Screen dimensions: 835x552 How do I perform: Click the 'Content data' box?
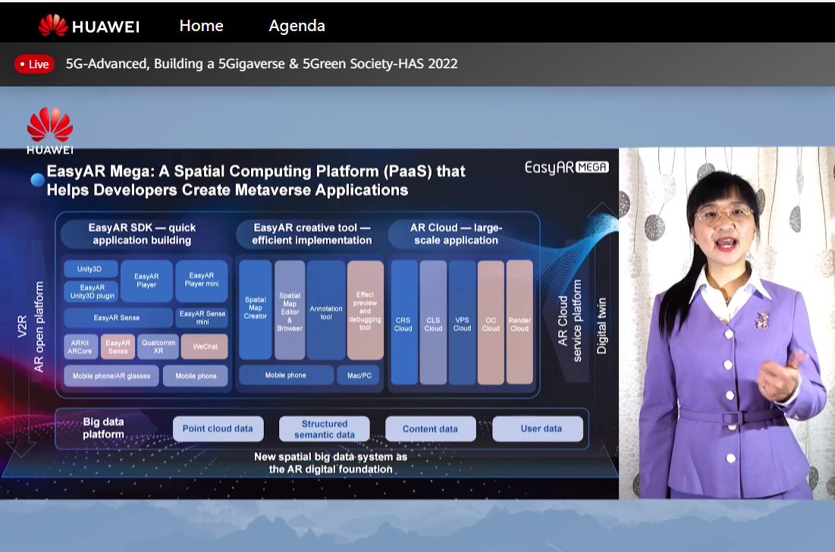(x=430, y=428)
